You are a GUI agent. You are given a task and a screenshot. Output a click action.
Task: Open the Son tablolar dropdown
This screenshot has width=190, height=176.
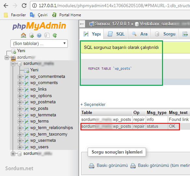pos(39,43)
